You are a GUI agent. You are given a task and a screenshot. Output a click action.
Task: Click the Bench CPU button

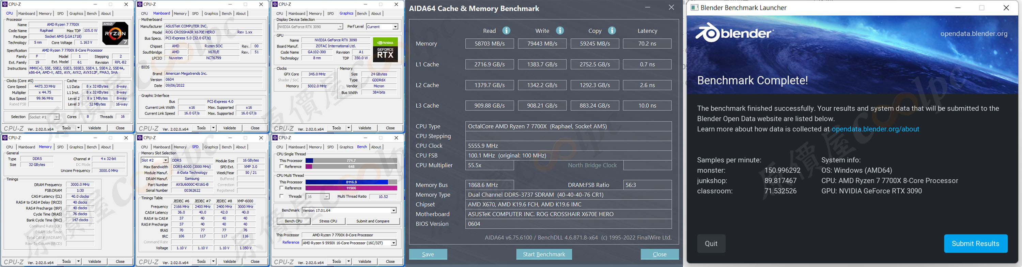tap(294, 221)
